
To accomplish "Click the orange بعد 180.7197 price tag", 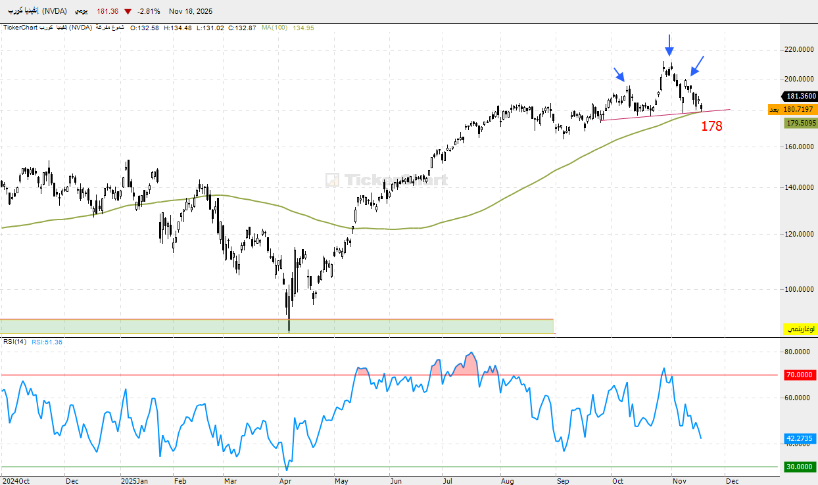I will (x=792, y=109).
